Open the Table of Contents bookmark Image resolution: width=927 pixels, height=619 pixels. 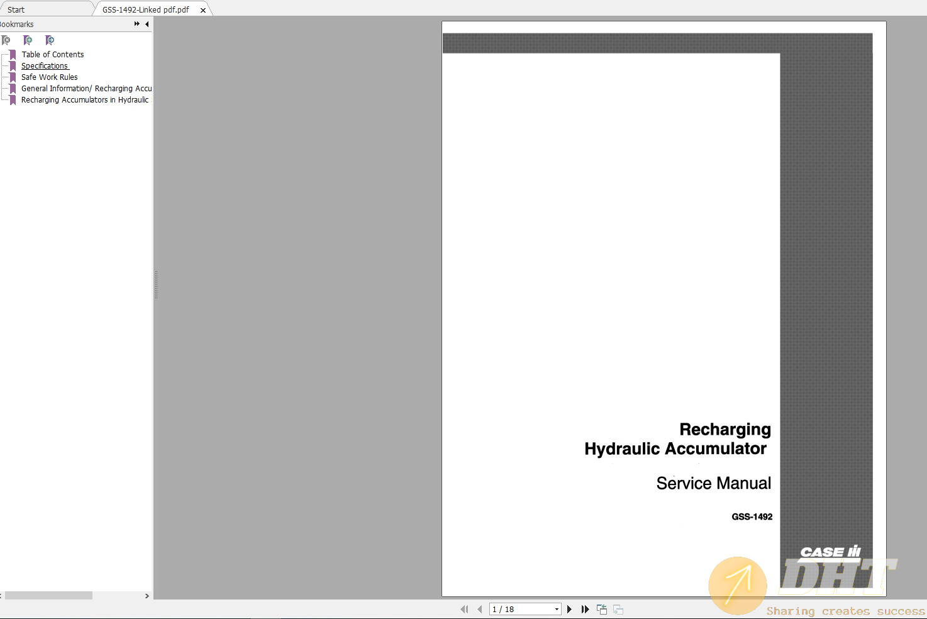pyautogui.click(x=52, y=55)
